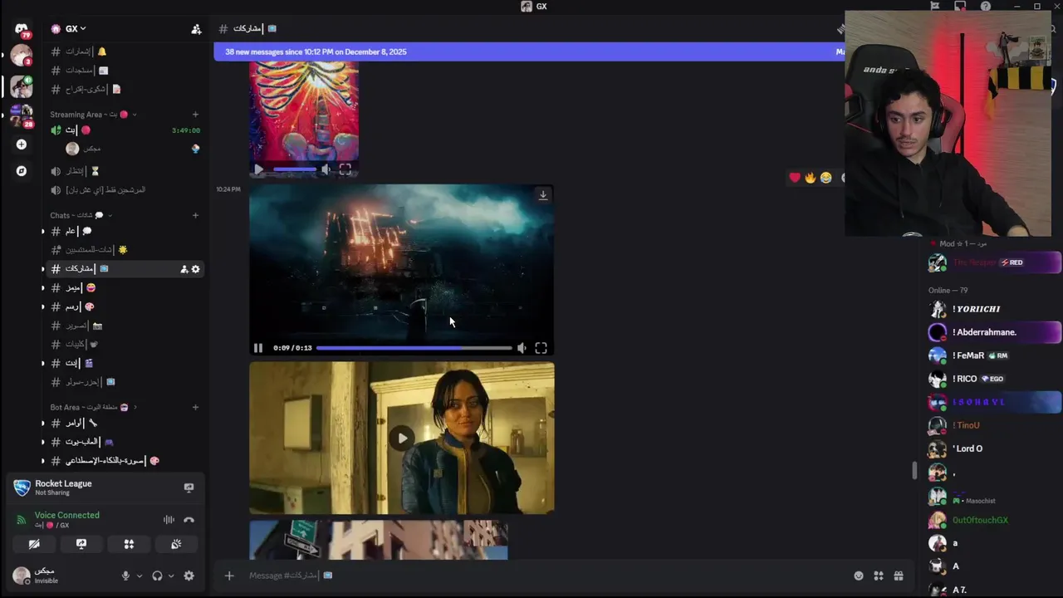Open the ميمز channel
Viewport: 1063px width, 598px height.
(x=124, y=287)
